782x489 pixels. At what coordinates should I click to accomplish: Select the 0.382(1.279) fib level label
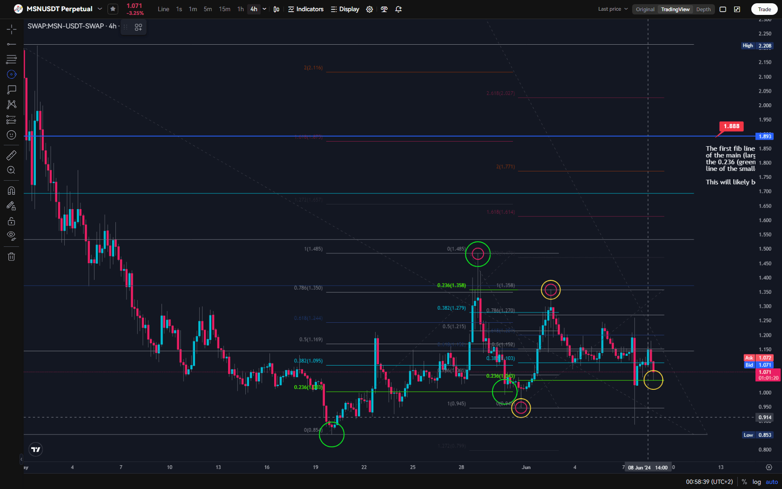(452, 308)
